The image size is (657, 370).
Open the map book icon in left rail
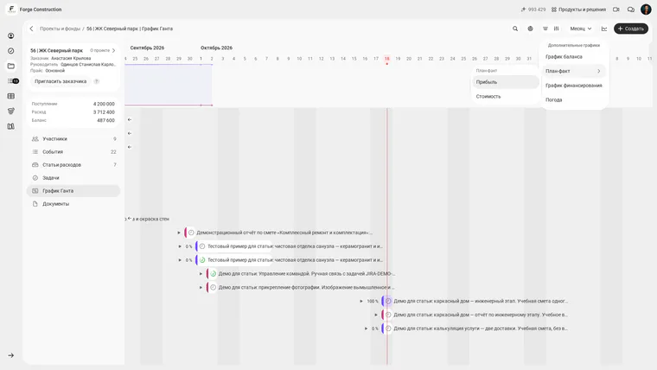coord(11,126)
